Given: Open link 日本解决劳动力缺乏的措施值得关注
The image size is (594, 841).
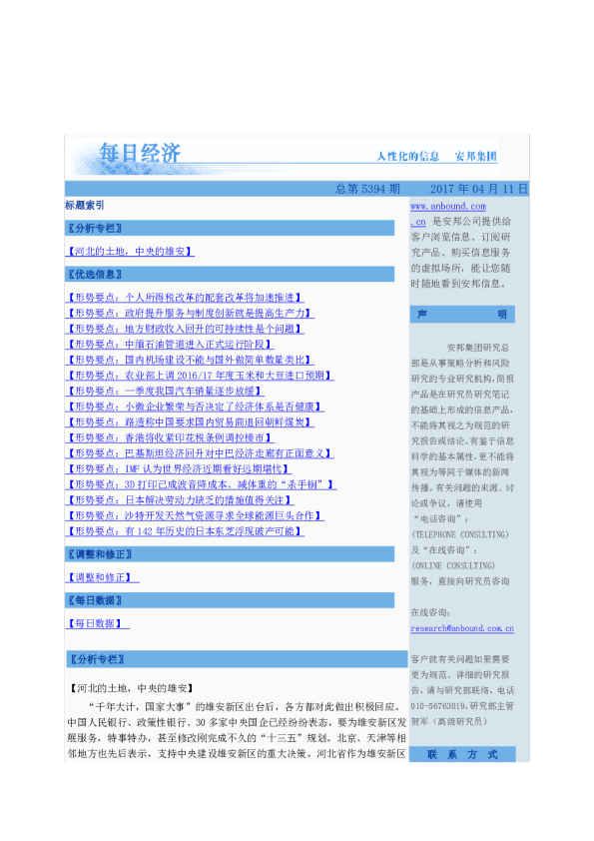Looking at the screenshot, I should (x=180, y=499).
